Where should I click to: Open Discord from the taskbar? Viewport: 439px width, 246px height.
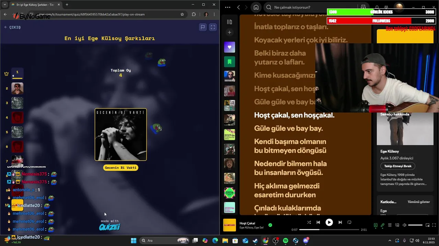coord(306,241)
